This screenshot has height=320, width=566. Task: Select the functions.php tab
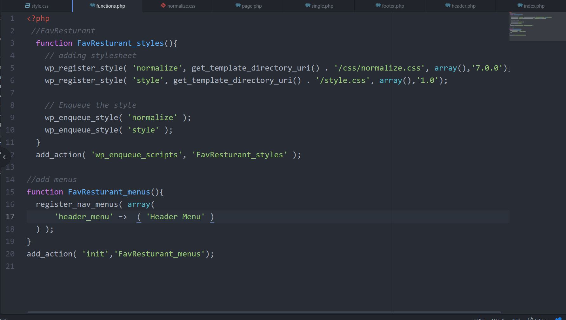pyautogui.click(x=107, y=6)
